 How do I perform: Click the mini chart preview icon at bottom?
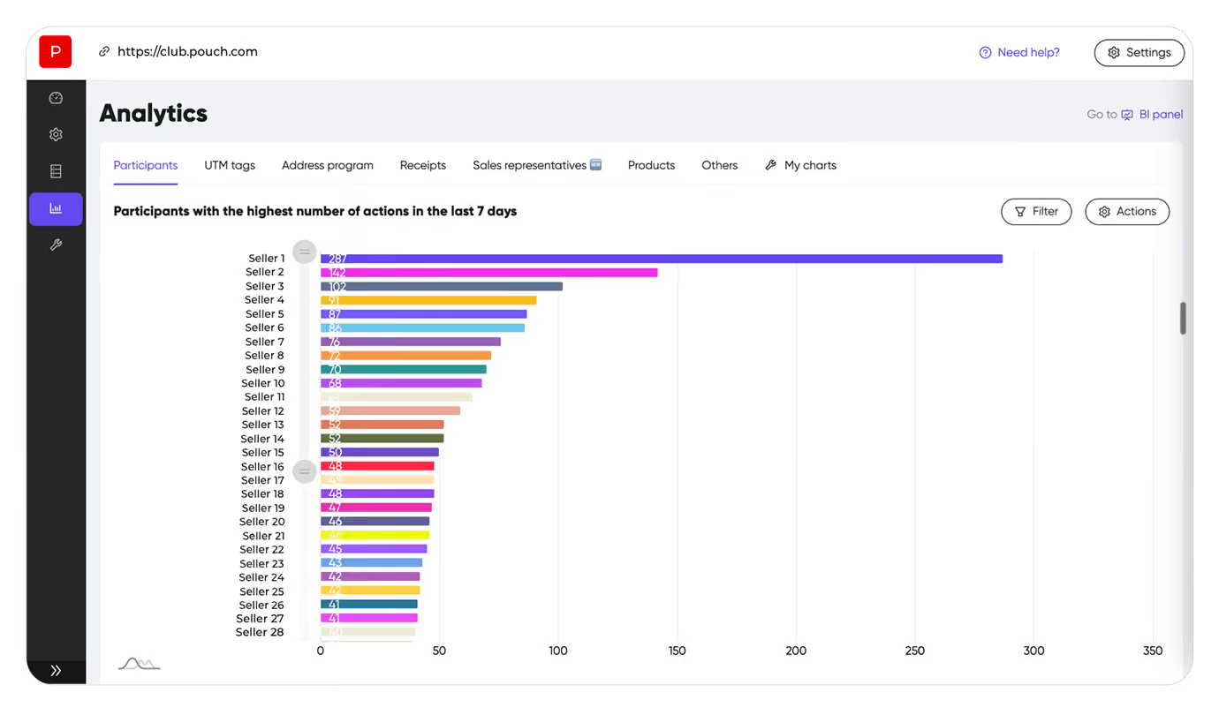139,663
